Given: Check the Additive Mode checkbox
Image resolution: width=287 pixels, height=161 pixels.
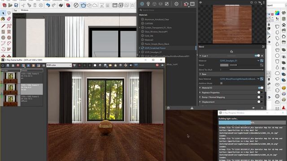Looking at the screenshot, I should [221, 83].
